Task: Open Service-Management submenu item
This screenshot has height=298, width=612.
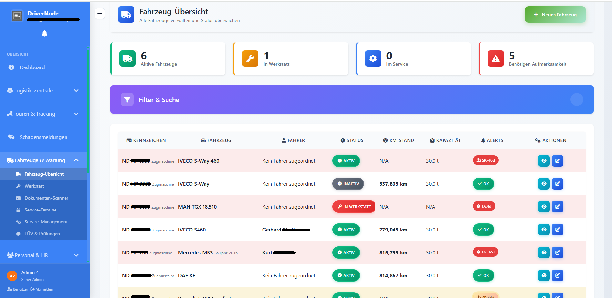Action: click(x=43, y=222)
